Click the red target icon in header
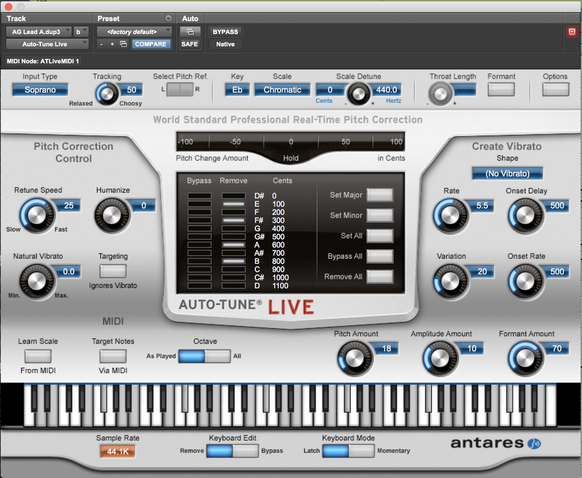Viewport: 582px width, 478px height. pos(572,32)
